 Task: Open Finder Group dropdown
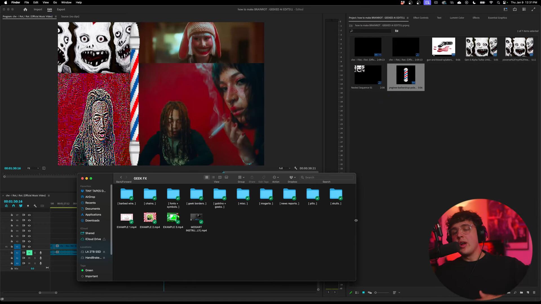[241, 177]
